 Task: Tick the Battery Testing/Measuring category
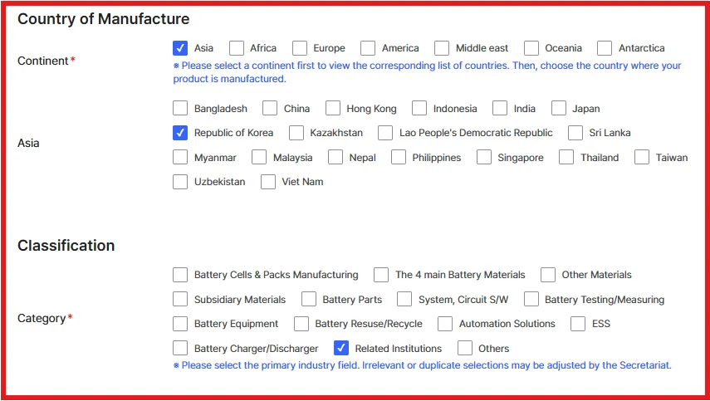click(x=531, y=300)
